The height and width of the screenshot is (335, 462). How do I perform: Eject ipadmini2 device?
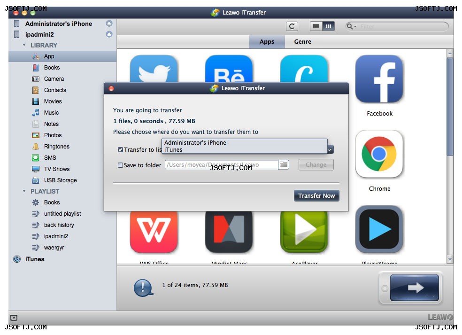coord(109,34)
